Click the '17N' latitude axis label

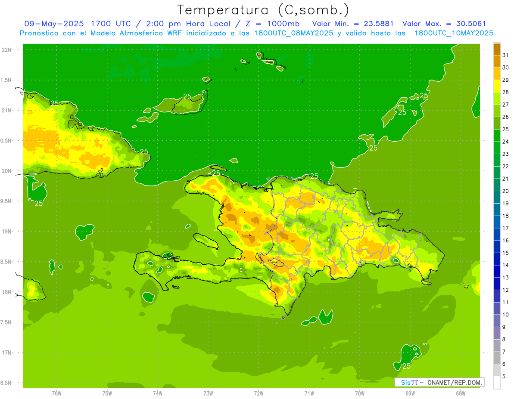pos(7,353)
